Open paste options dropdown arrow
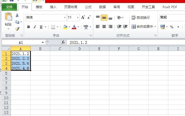 coord(8,29)
